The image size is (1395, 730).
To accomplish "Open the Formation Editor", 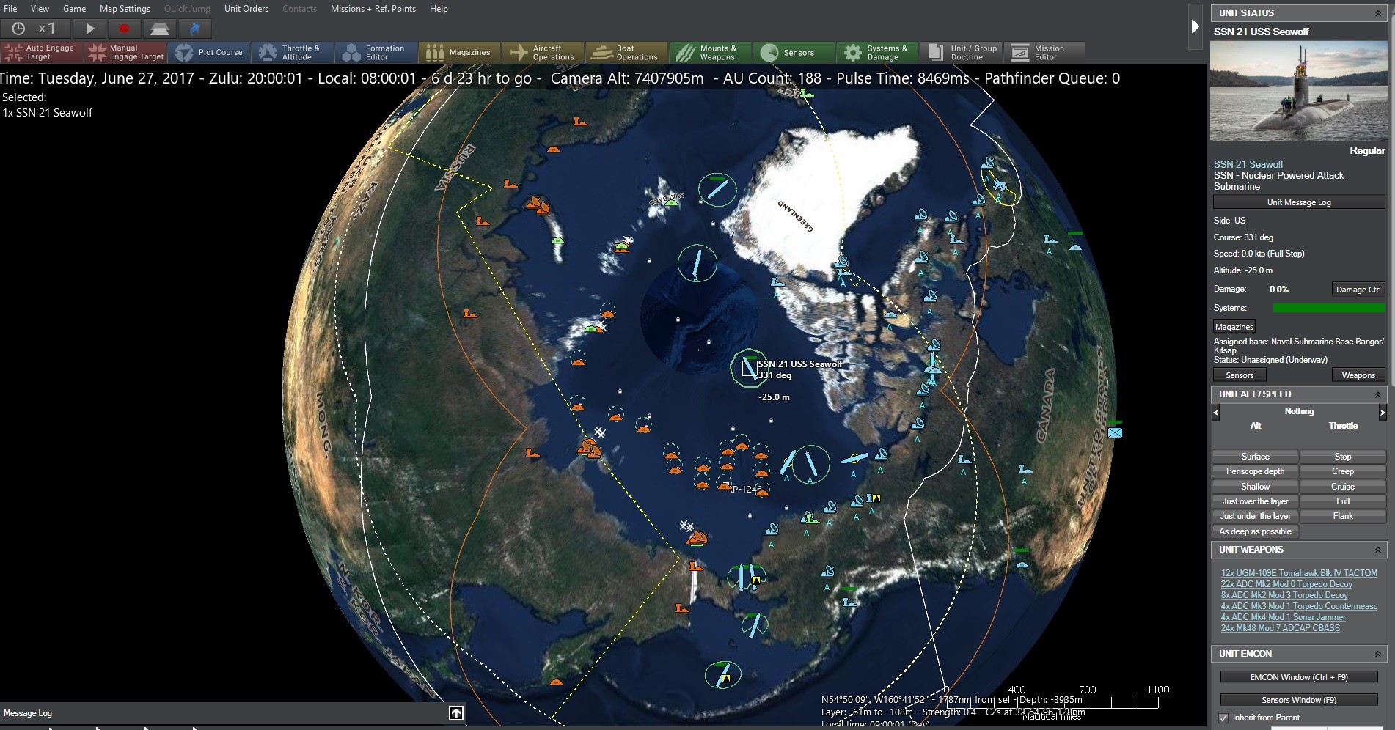I will click(376, 52).
